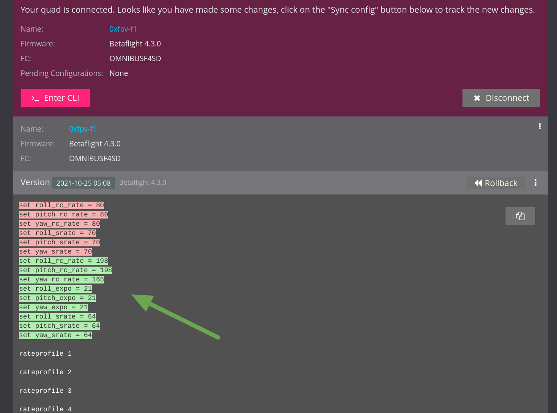
Task: Click the rateprofile 1 line
Action: tap(45, 354)
